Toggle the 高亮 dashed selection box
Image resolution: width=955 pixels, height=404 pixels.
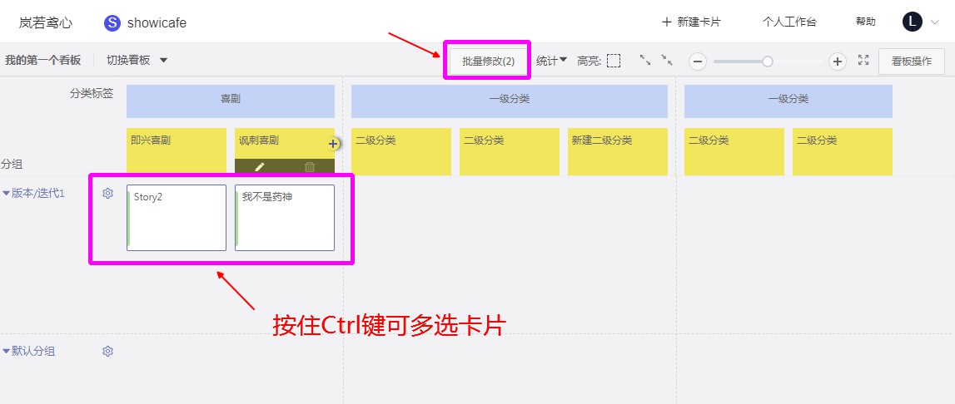[x=614, y=61]
